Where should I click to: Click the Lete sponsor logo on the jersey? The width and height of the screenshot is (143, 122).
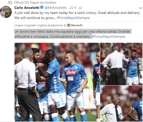(71, 72)
